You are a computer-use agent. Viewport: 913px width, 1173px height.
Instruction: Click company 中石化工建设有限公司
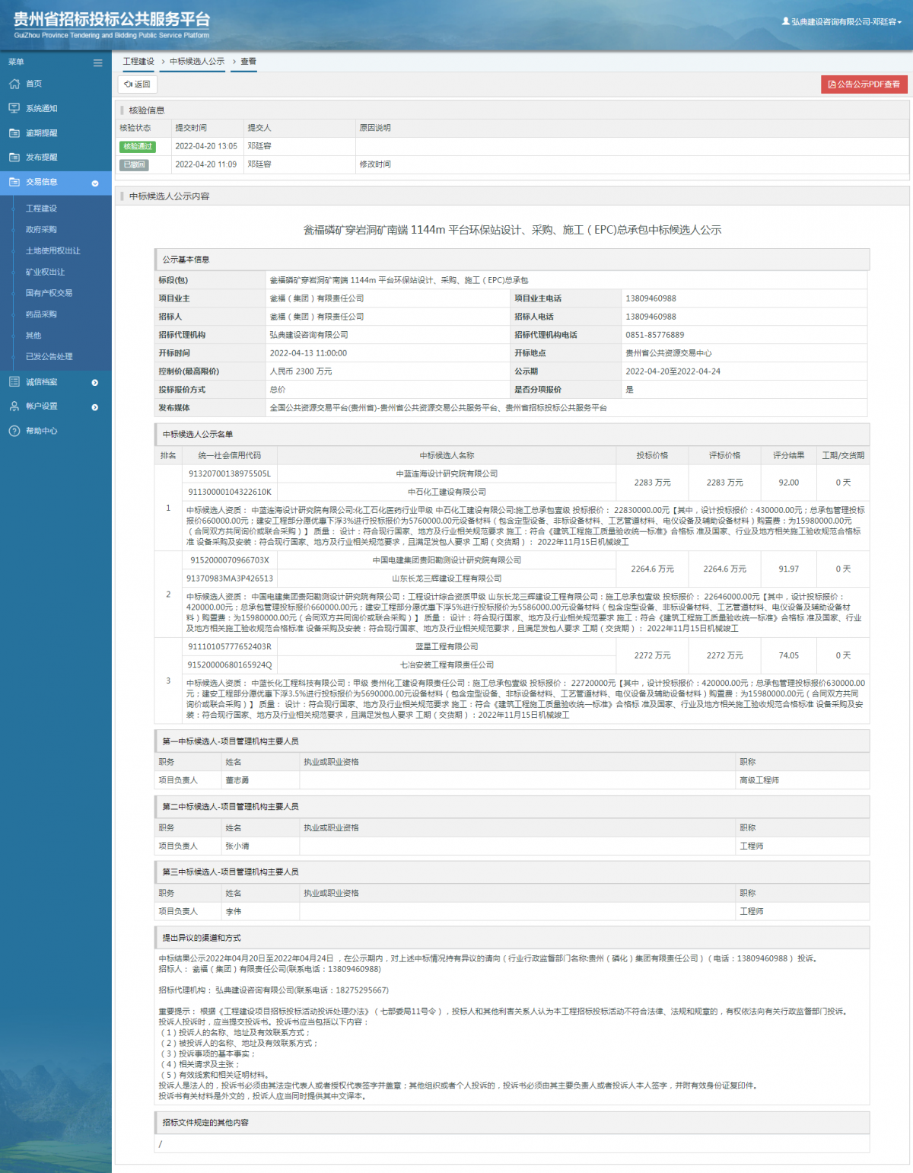[447, 492]
